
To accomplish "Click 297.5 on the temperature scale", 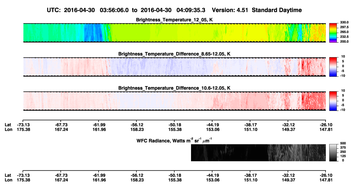I will 344,27.
